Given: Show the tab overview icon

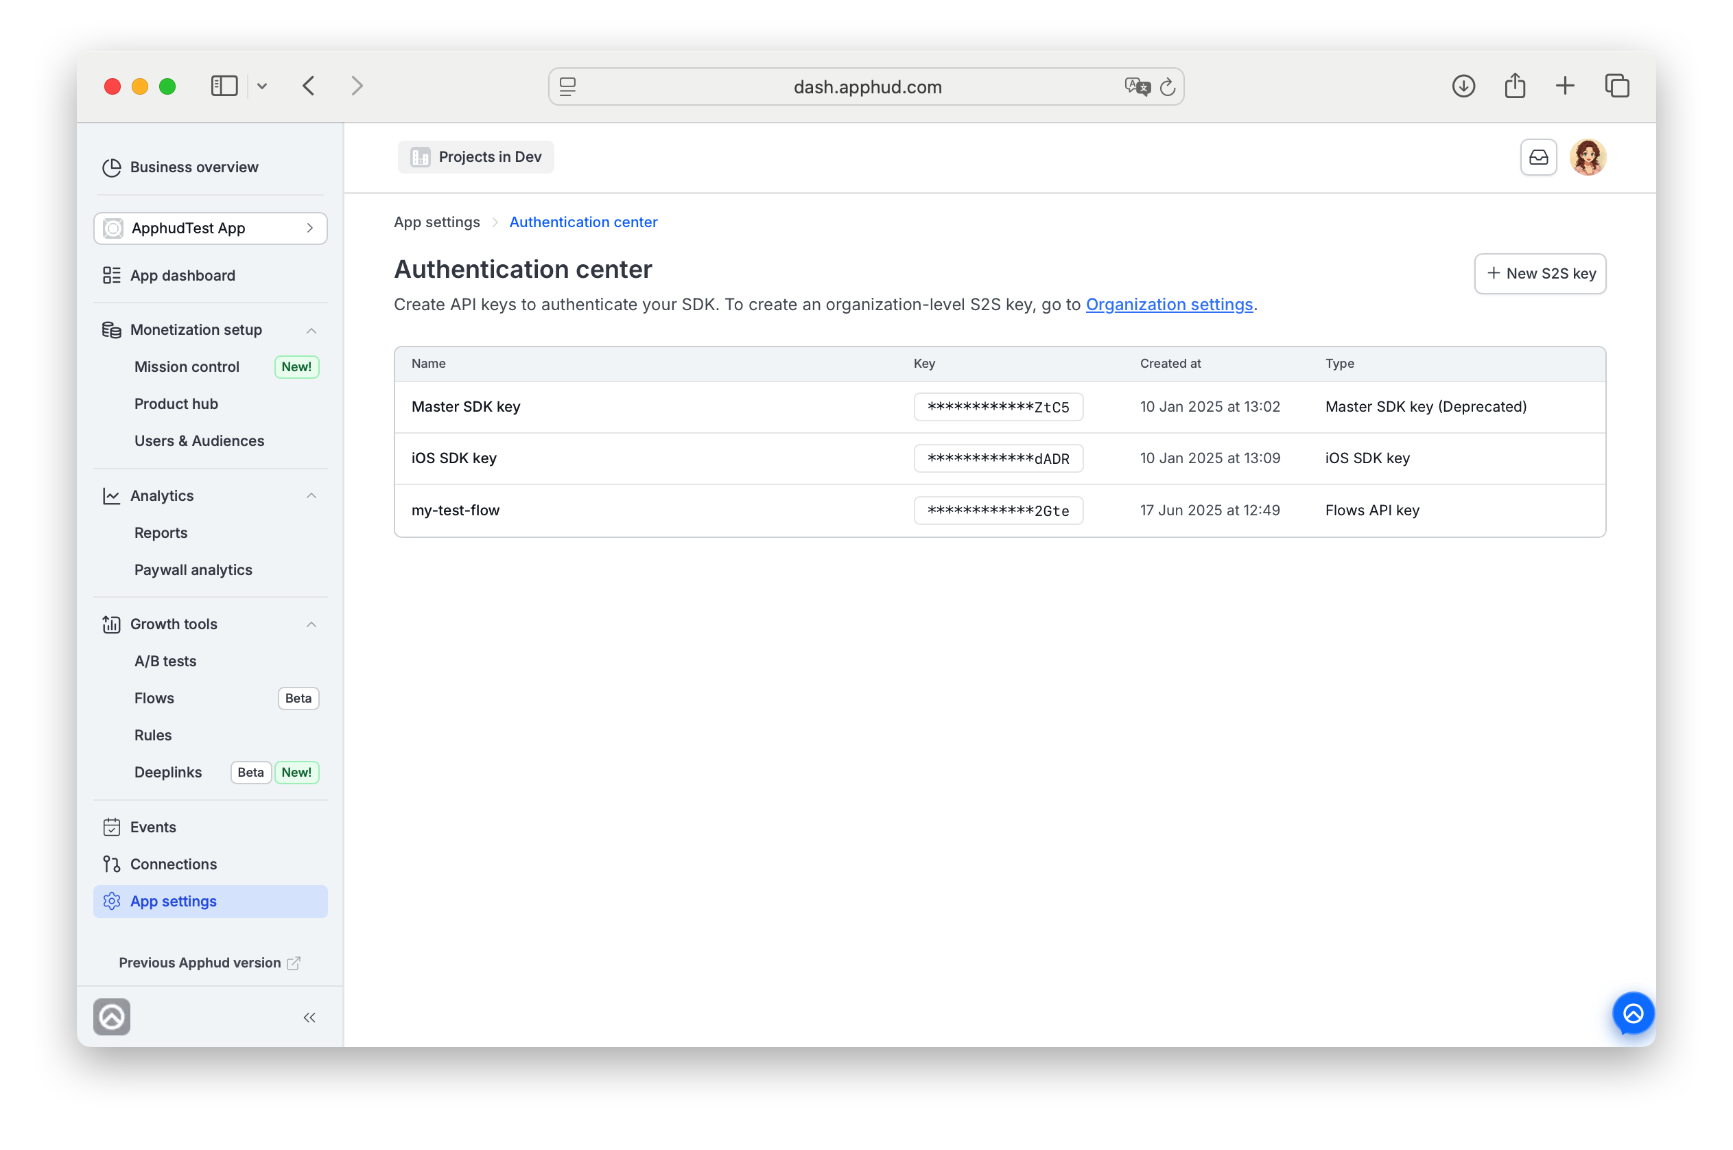Looking at the screenshot, I should 1616,86.
